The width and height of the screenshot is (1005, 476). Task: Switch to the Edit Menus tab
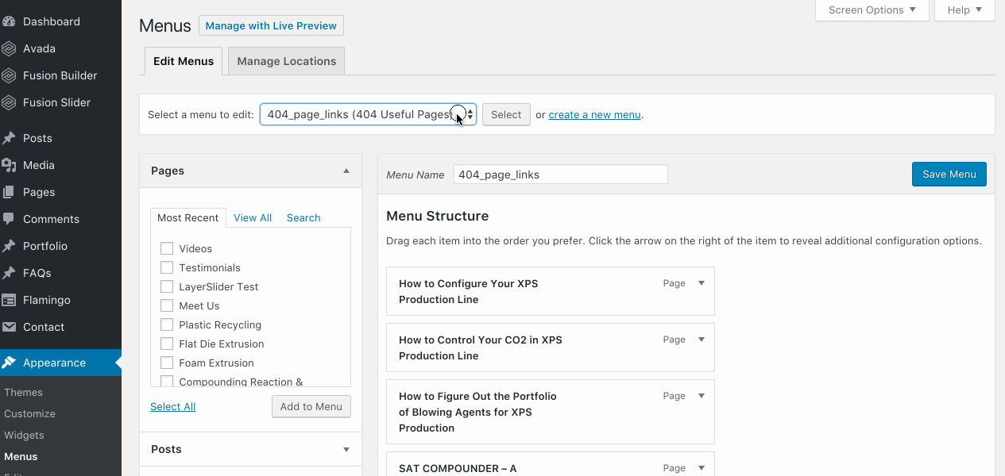coord(184,61)
